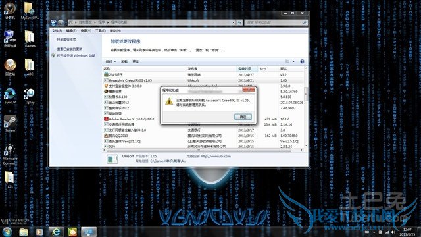The height and width of the screenshot is (237, 421).
Task: Click the magnifier icon in search box
Action: pos(305,22)
